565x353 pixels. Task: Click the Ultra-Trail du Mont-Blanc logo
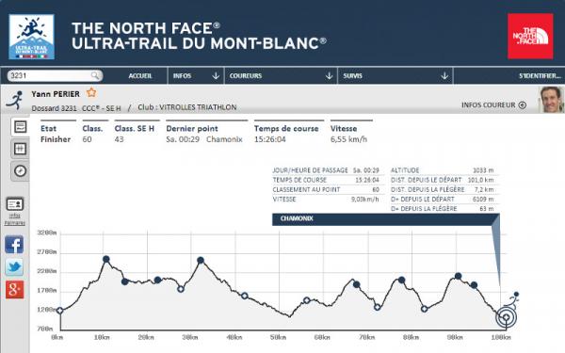[x=32, y=37]
